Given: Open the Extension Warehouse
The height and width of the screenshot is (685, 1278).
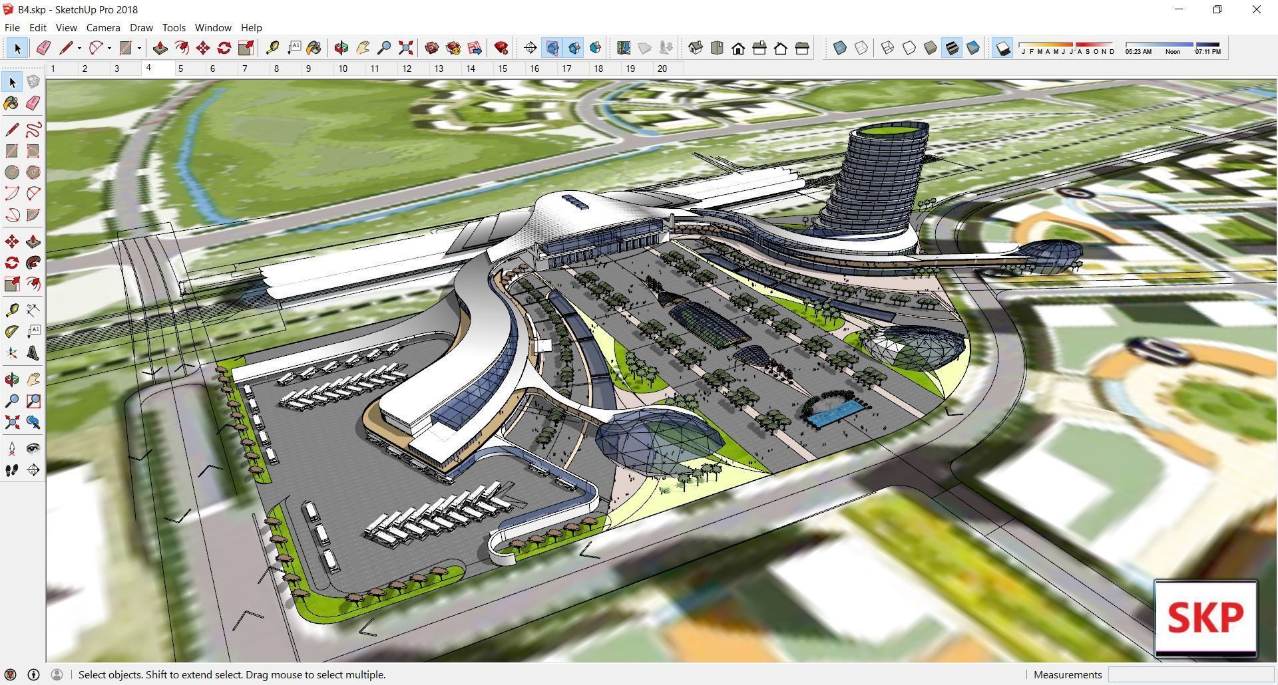Looking at the screenshot, I should pyautogui.click(x=453, y=48).
